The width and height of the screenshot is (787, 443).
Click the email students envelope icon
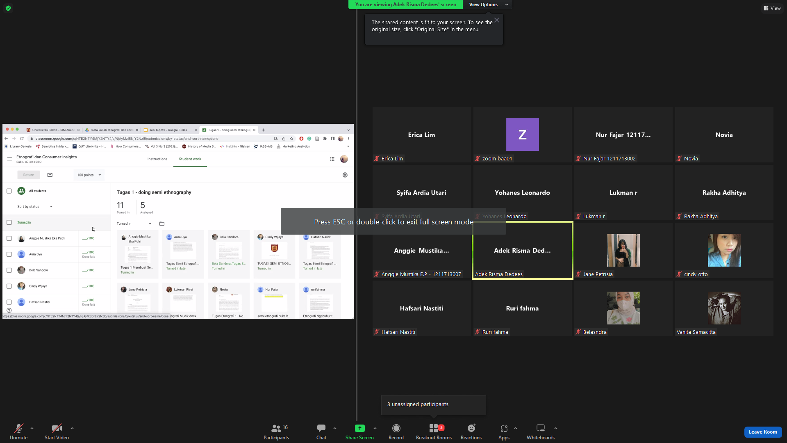[x=50, y=175]
